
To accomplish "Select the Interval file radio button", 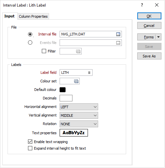I will coord(30,34).
